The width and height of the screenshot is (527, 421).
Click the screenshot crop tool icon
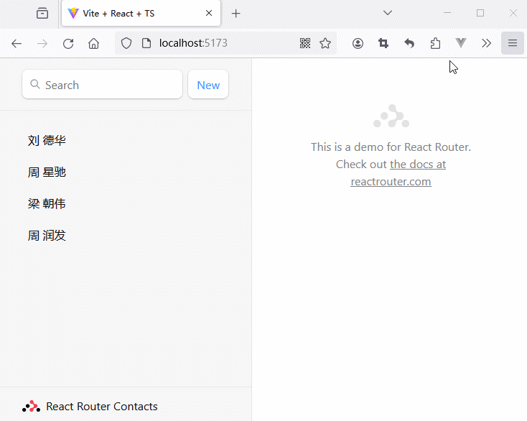[383, 43]
